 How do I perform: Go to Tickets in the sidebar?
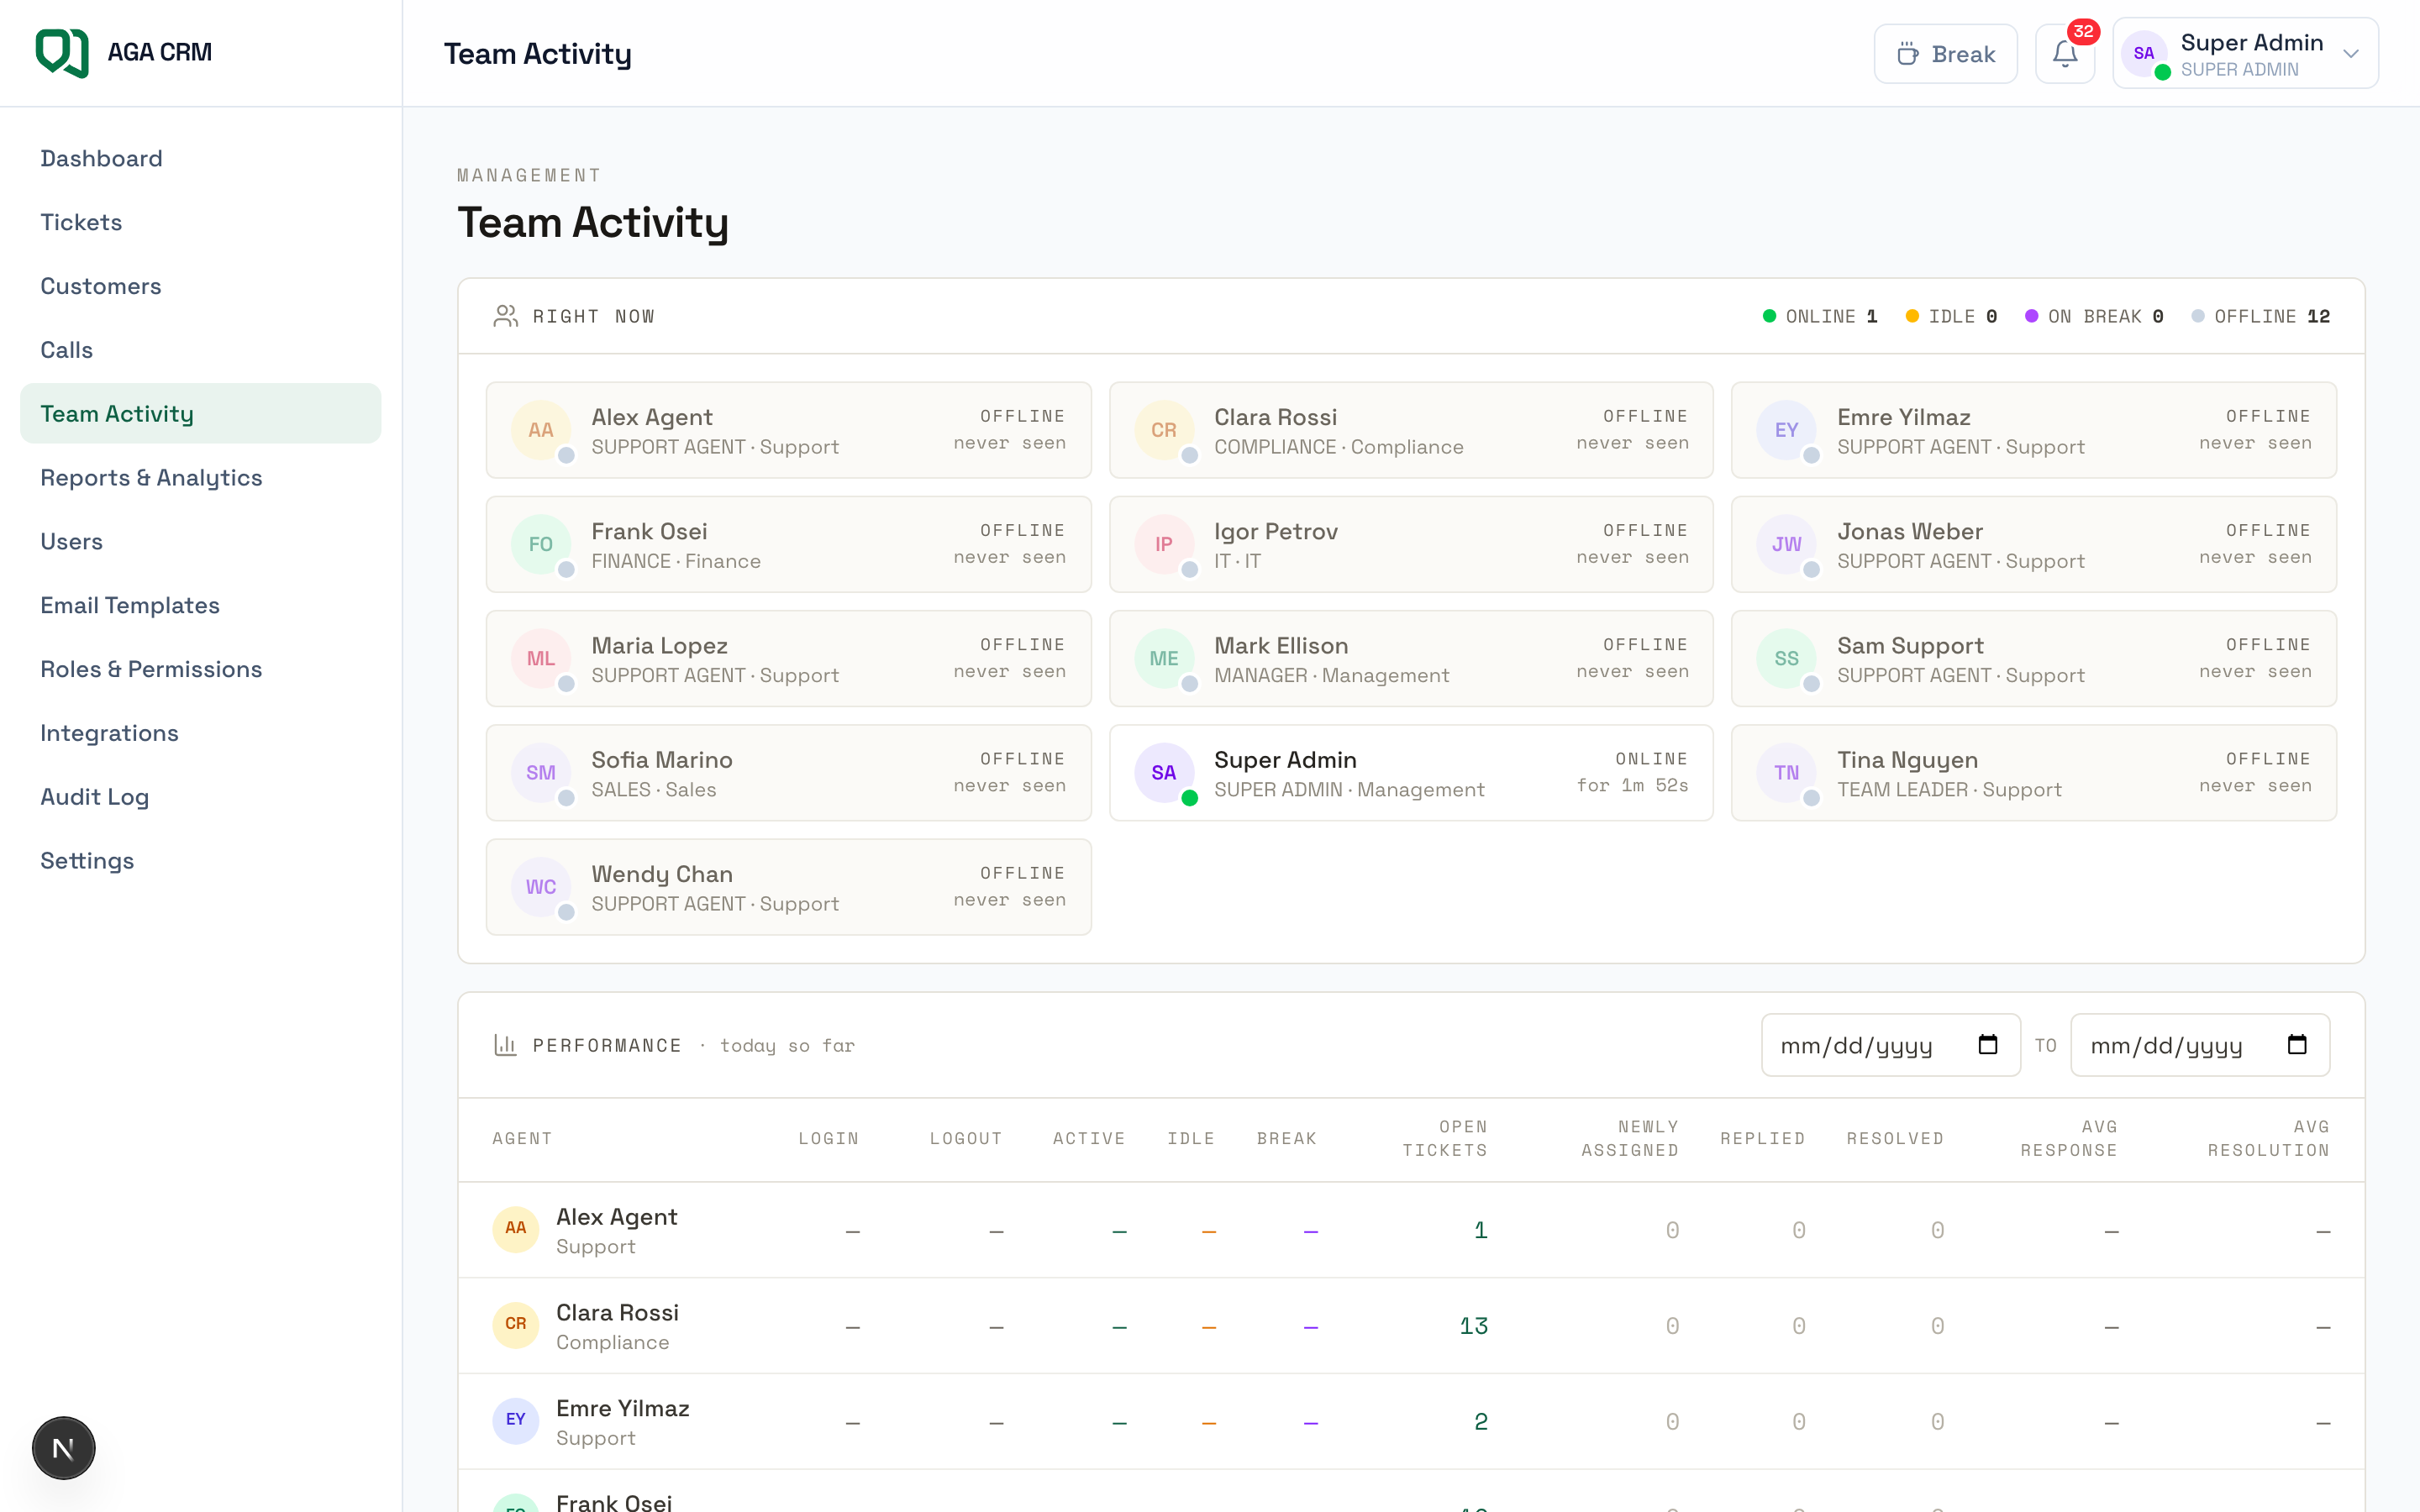click(200, 222)
